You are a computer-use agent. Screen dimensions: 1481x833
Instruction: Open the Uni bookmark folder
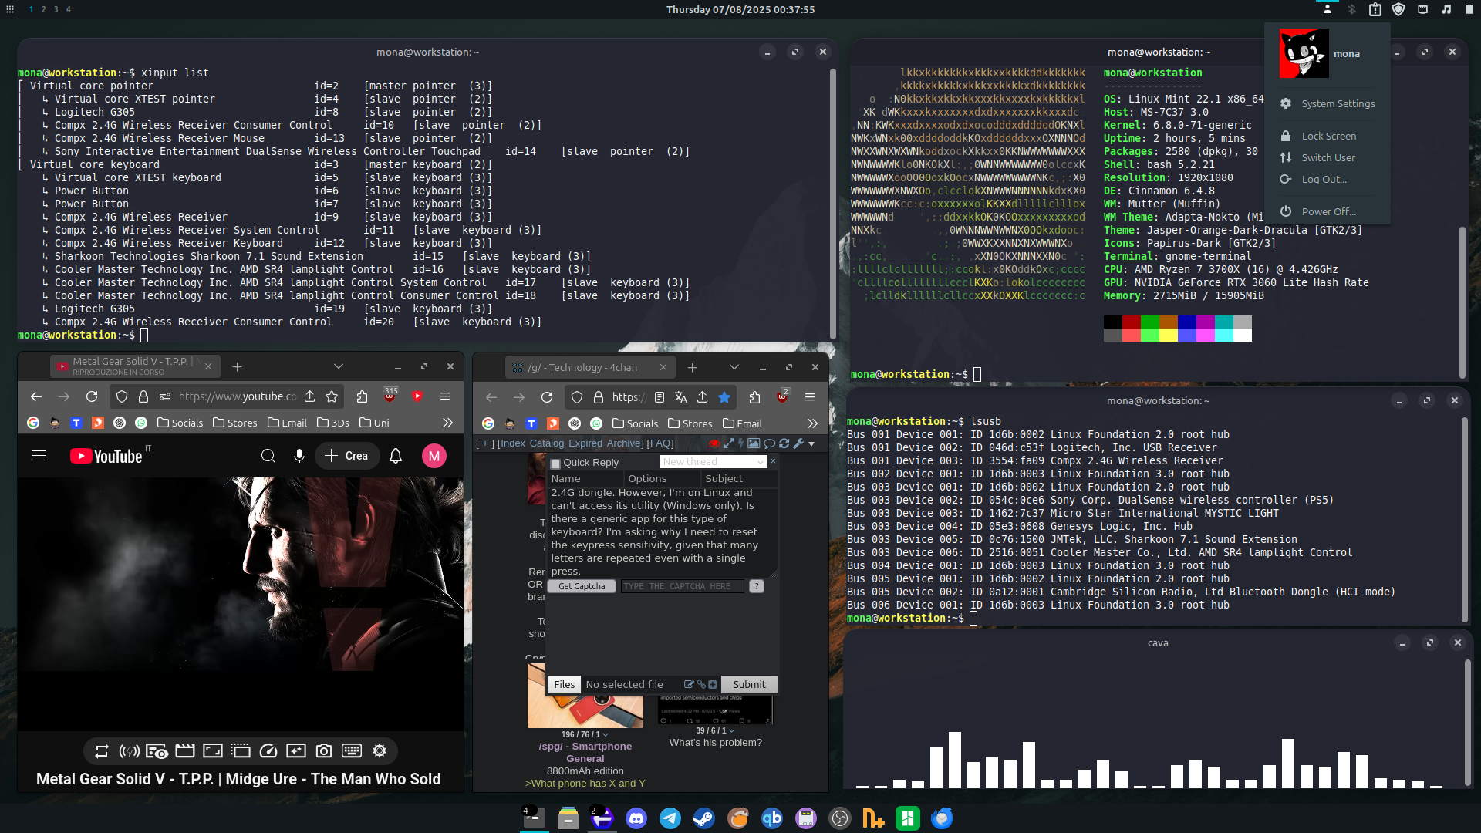pos(374,423)
